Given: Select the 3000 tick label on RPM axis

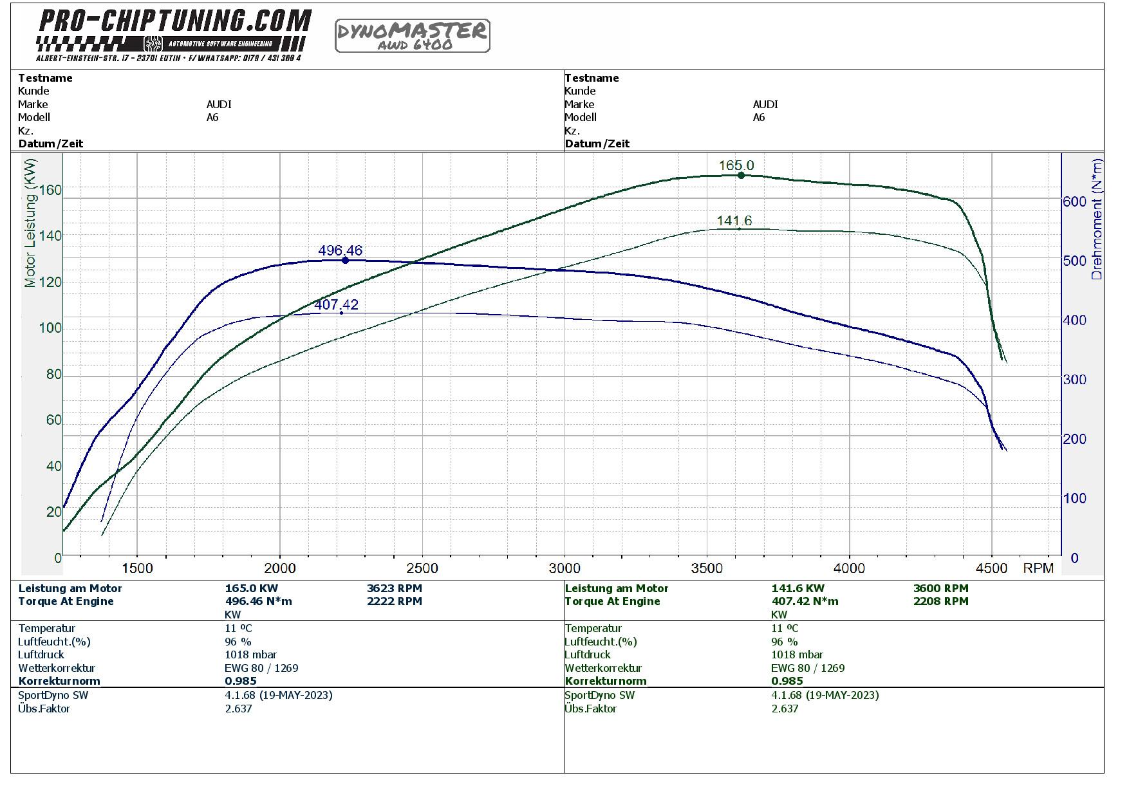Looking at the screenshot, I should click(564, 568).
